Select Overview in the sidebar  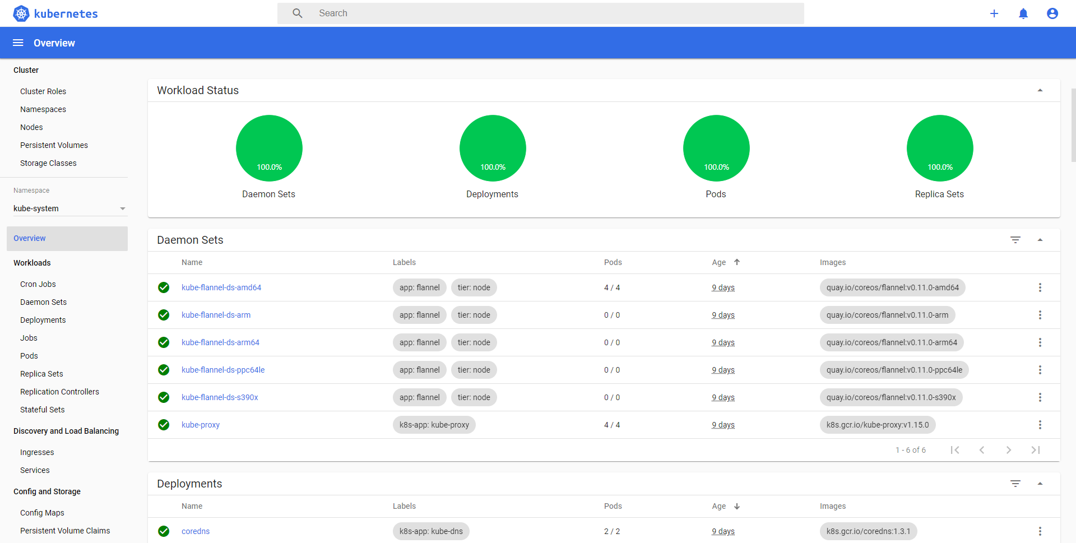tap(67, 239)
